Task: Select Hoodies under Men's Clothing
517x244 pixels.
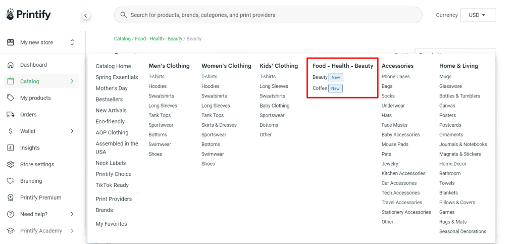Action: [158, 86]
